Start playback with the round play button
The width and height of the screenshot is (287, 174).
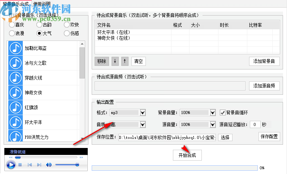[11, 165]
